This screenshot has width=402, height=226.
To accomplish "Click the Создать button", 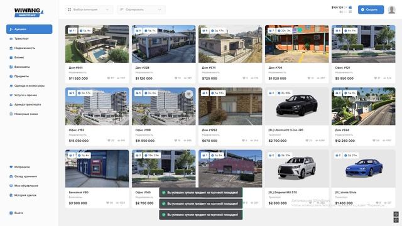I will point(371,10).
